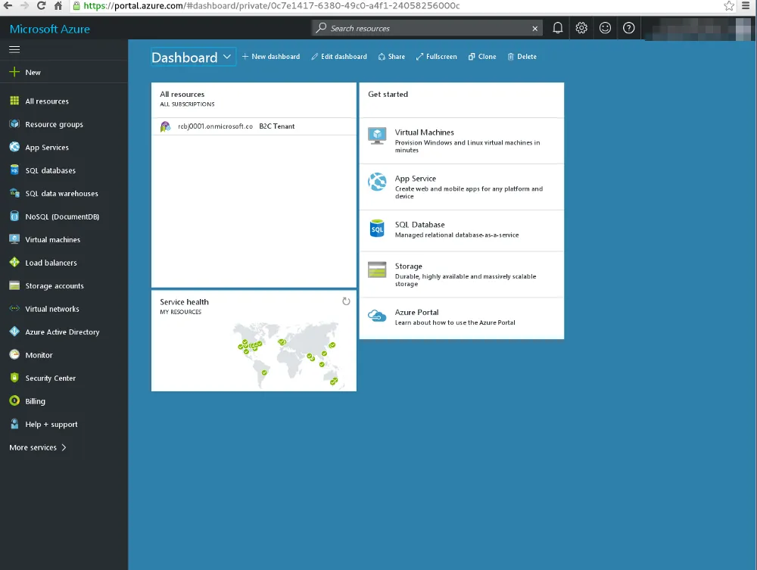Click the Search resources input field
This screenshot has height=570, width=757.
point(427,29)
